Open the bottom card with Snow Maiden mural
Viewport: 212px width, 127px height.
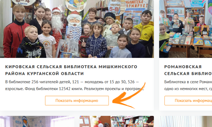tap(37, 121)
